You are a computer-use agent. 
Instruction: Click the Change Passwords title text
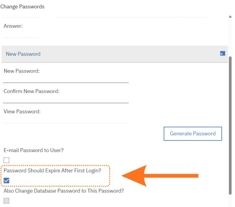point(22,6)
